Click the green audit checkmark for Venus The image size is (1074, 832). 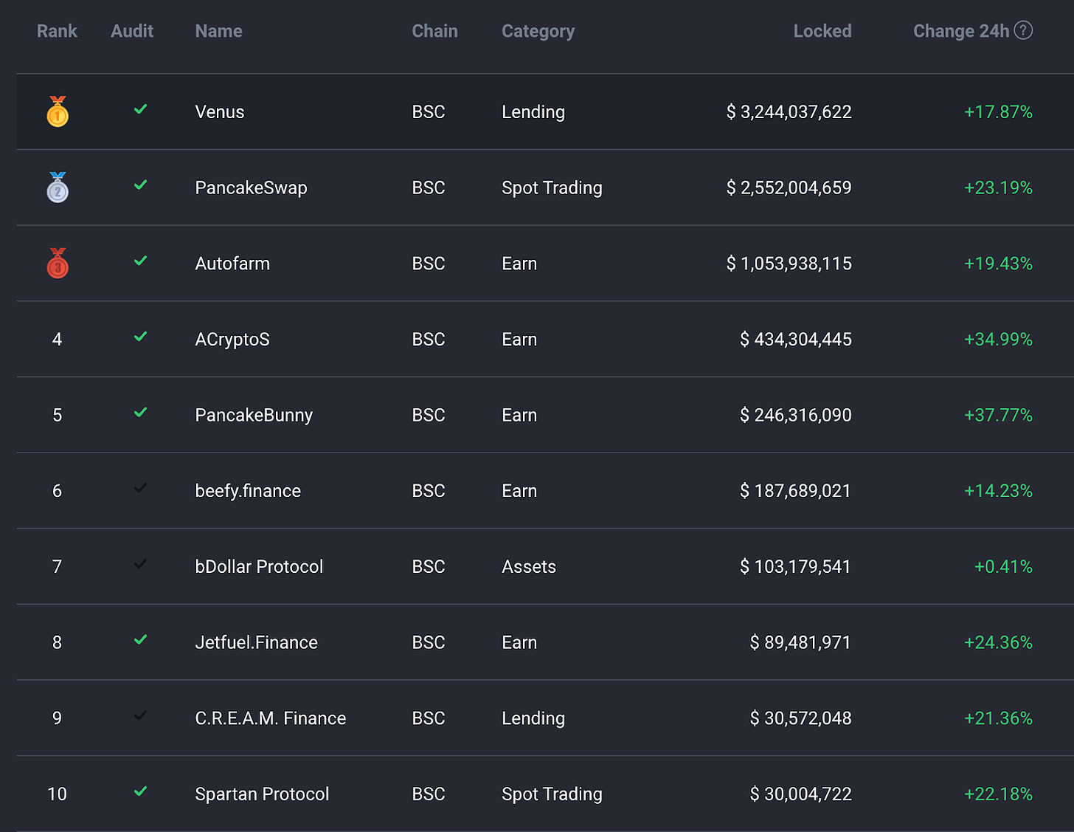tap(140, 109)
